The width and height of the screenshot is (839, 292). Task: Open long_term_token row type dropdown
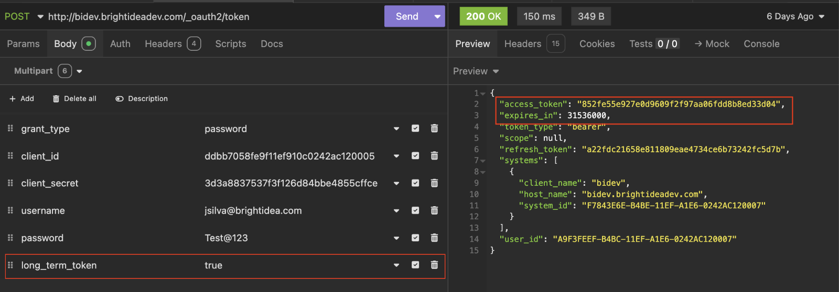[x=396, y=265]
